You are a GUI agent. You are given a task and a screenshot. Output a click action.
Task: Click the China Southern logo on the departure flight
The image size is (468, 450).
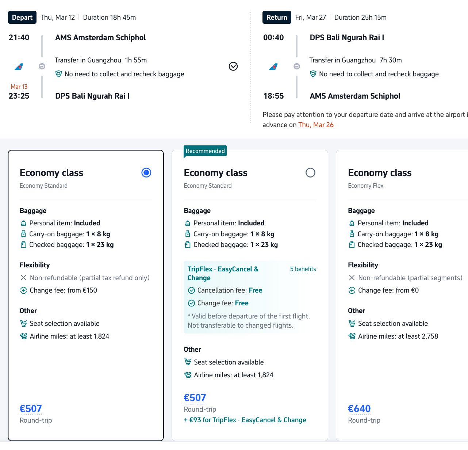[x=19, y=67]
